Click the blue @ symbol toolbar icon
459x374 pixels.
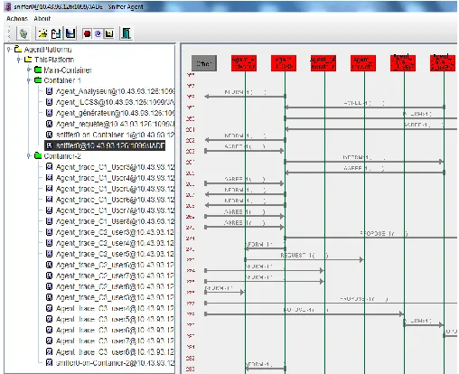98,33
